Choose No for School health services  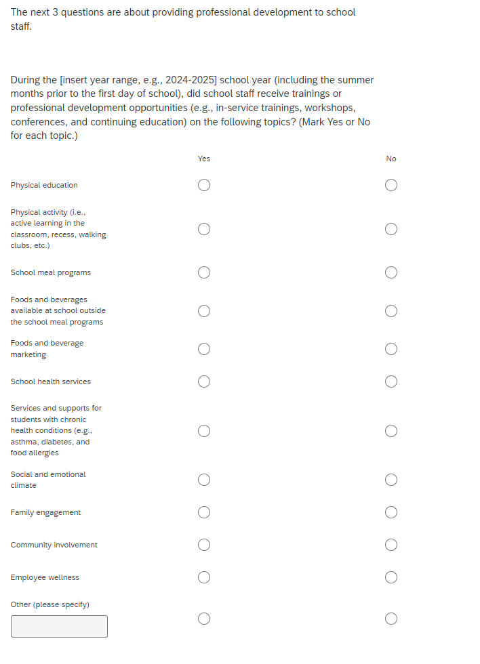tap(391, 381)
